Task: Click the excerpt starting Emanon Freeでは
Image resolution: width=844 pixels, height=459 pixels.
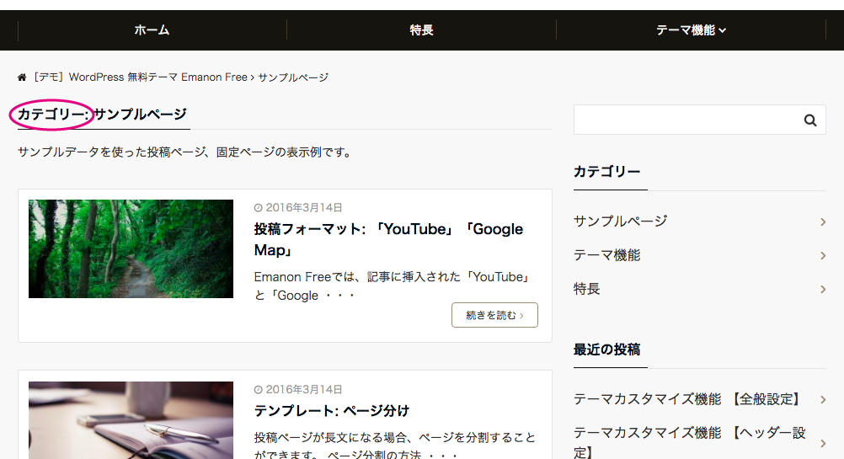Action: pos(393,286)
